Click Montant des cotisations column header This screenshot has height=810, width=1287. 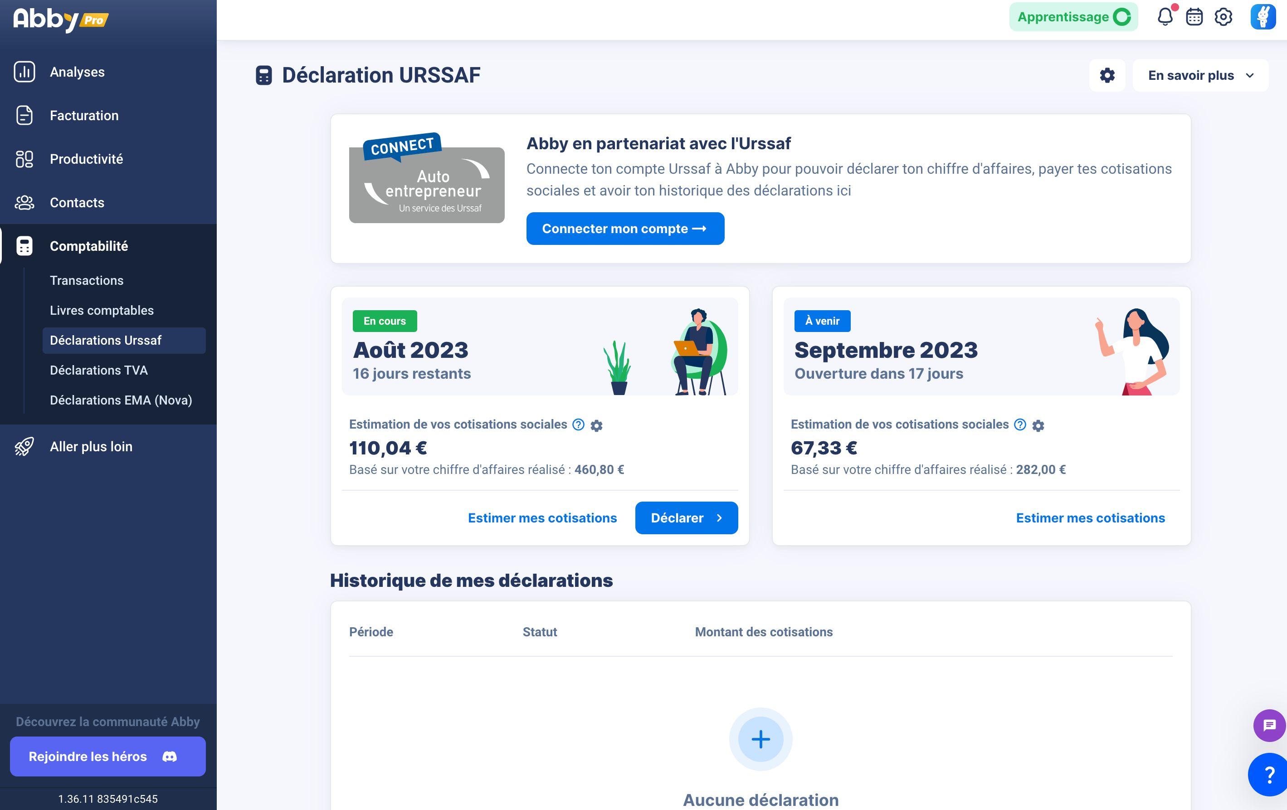[x=764, y=632]
